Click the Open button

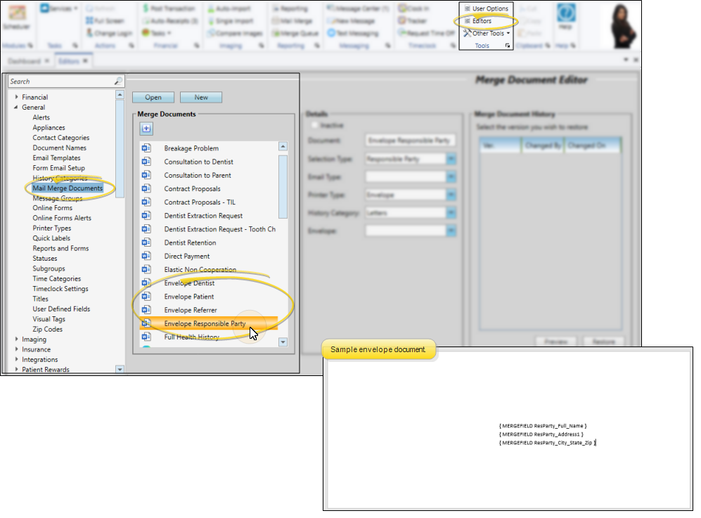pos(153,97)
